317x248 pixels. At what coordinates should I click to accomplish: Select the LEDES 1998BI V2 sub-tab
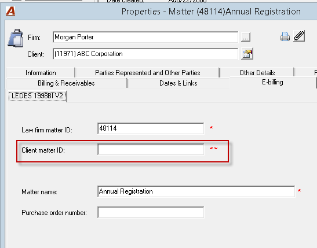[x=38, y=96]
